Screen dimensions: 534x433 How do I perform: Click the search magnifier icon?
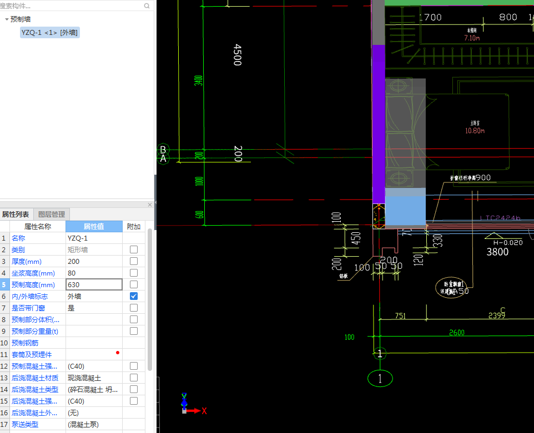click(147, 6)
